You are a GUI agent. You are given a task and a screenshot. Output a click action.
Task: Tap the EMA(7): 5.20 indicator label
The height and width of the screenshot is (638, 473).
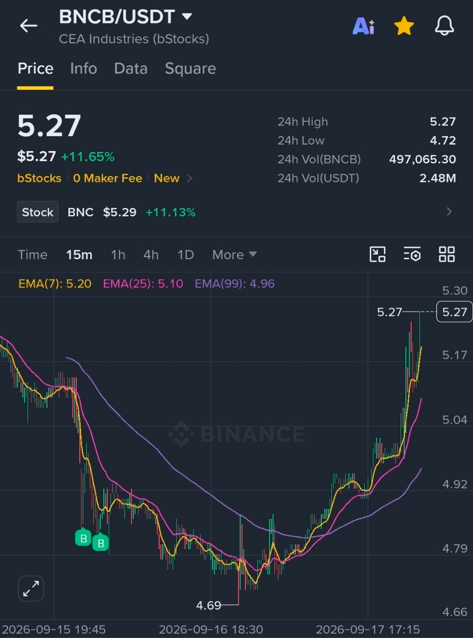(55, 284)
